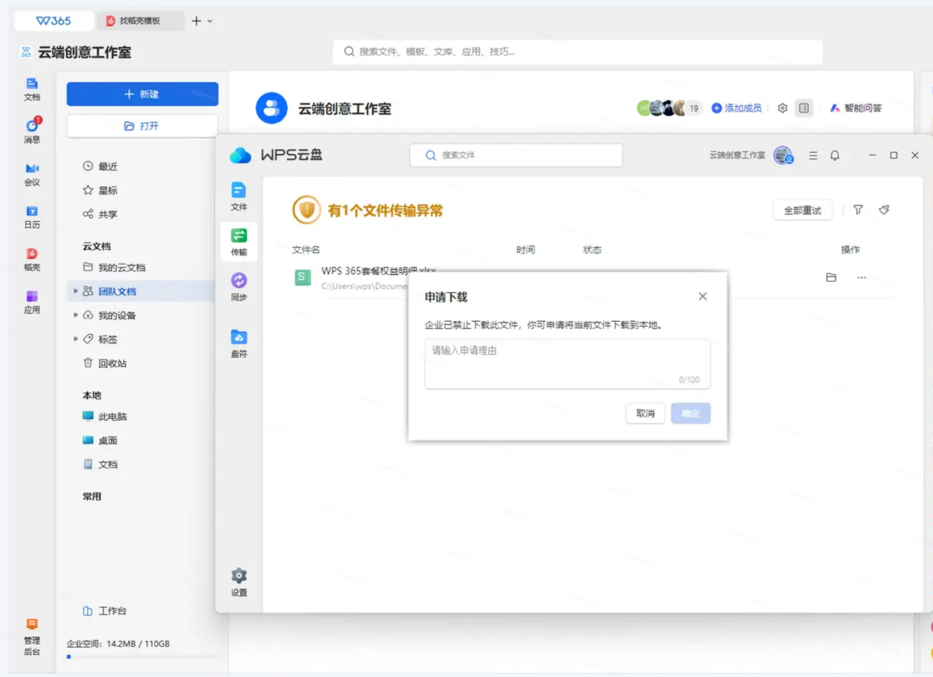Open 桌面 under 本地
This screenshot has height=677, width=933.
[x=100, y=440]
